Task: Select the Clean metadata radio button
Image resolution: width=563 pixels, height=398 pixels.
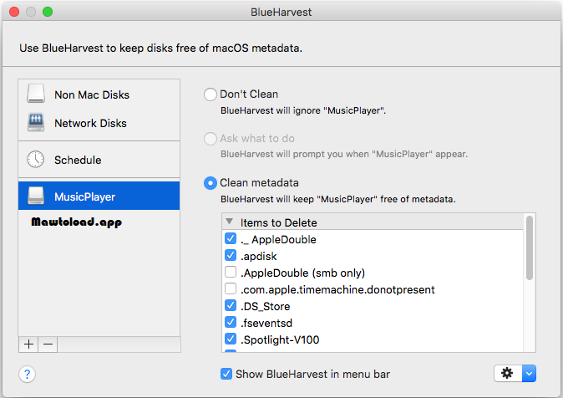Action: pyautogui.click(x=210, y=183)
